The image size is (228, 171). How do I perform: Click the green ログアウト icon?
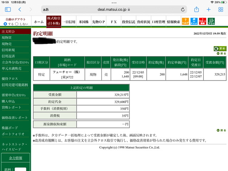tap(211, 21)
